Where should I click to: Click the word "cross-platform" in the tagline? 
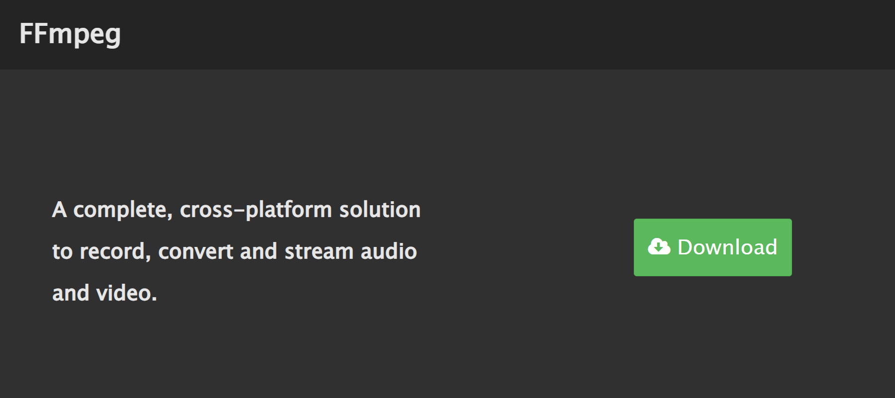[256, 210]
